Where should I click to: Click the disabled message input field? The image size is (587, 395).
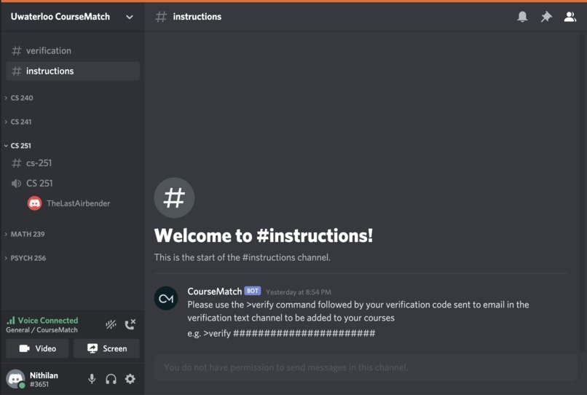[366, 367]
